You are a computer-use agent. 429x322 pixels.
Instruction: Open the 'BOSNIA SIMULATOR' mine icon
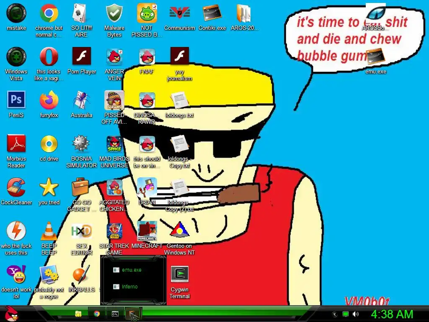(81, 143)
